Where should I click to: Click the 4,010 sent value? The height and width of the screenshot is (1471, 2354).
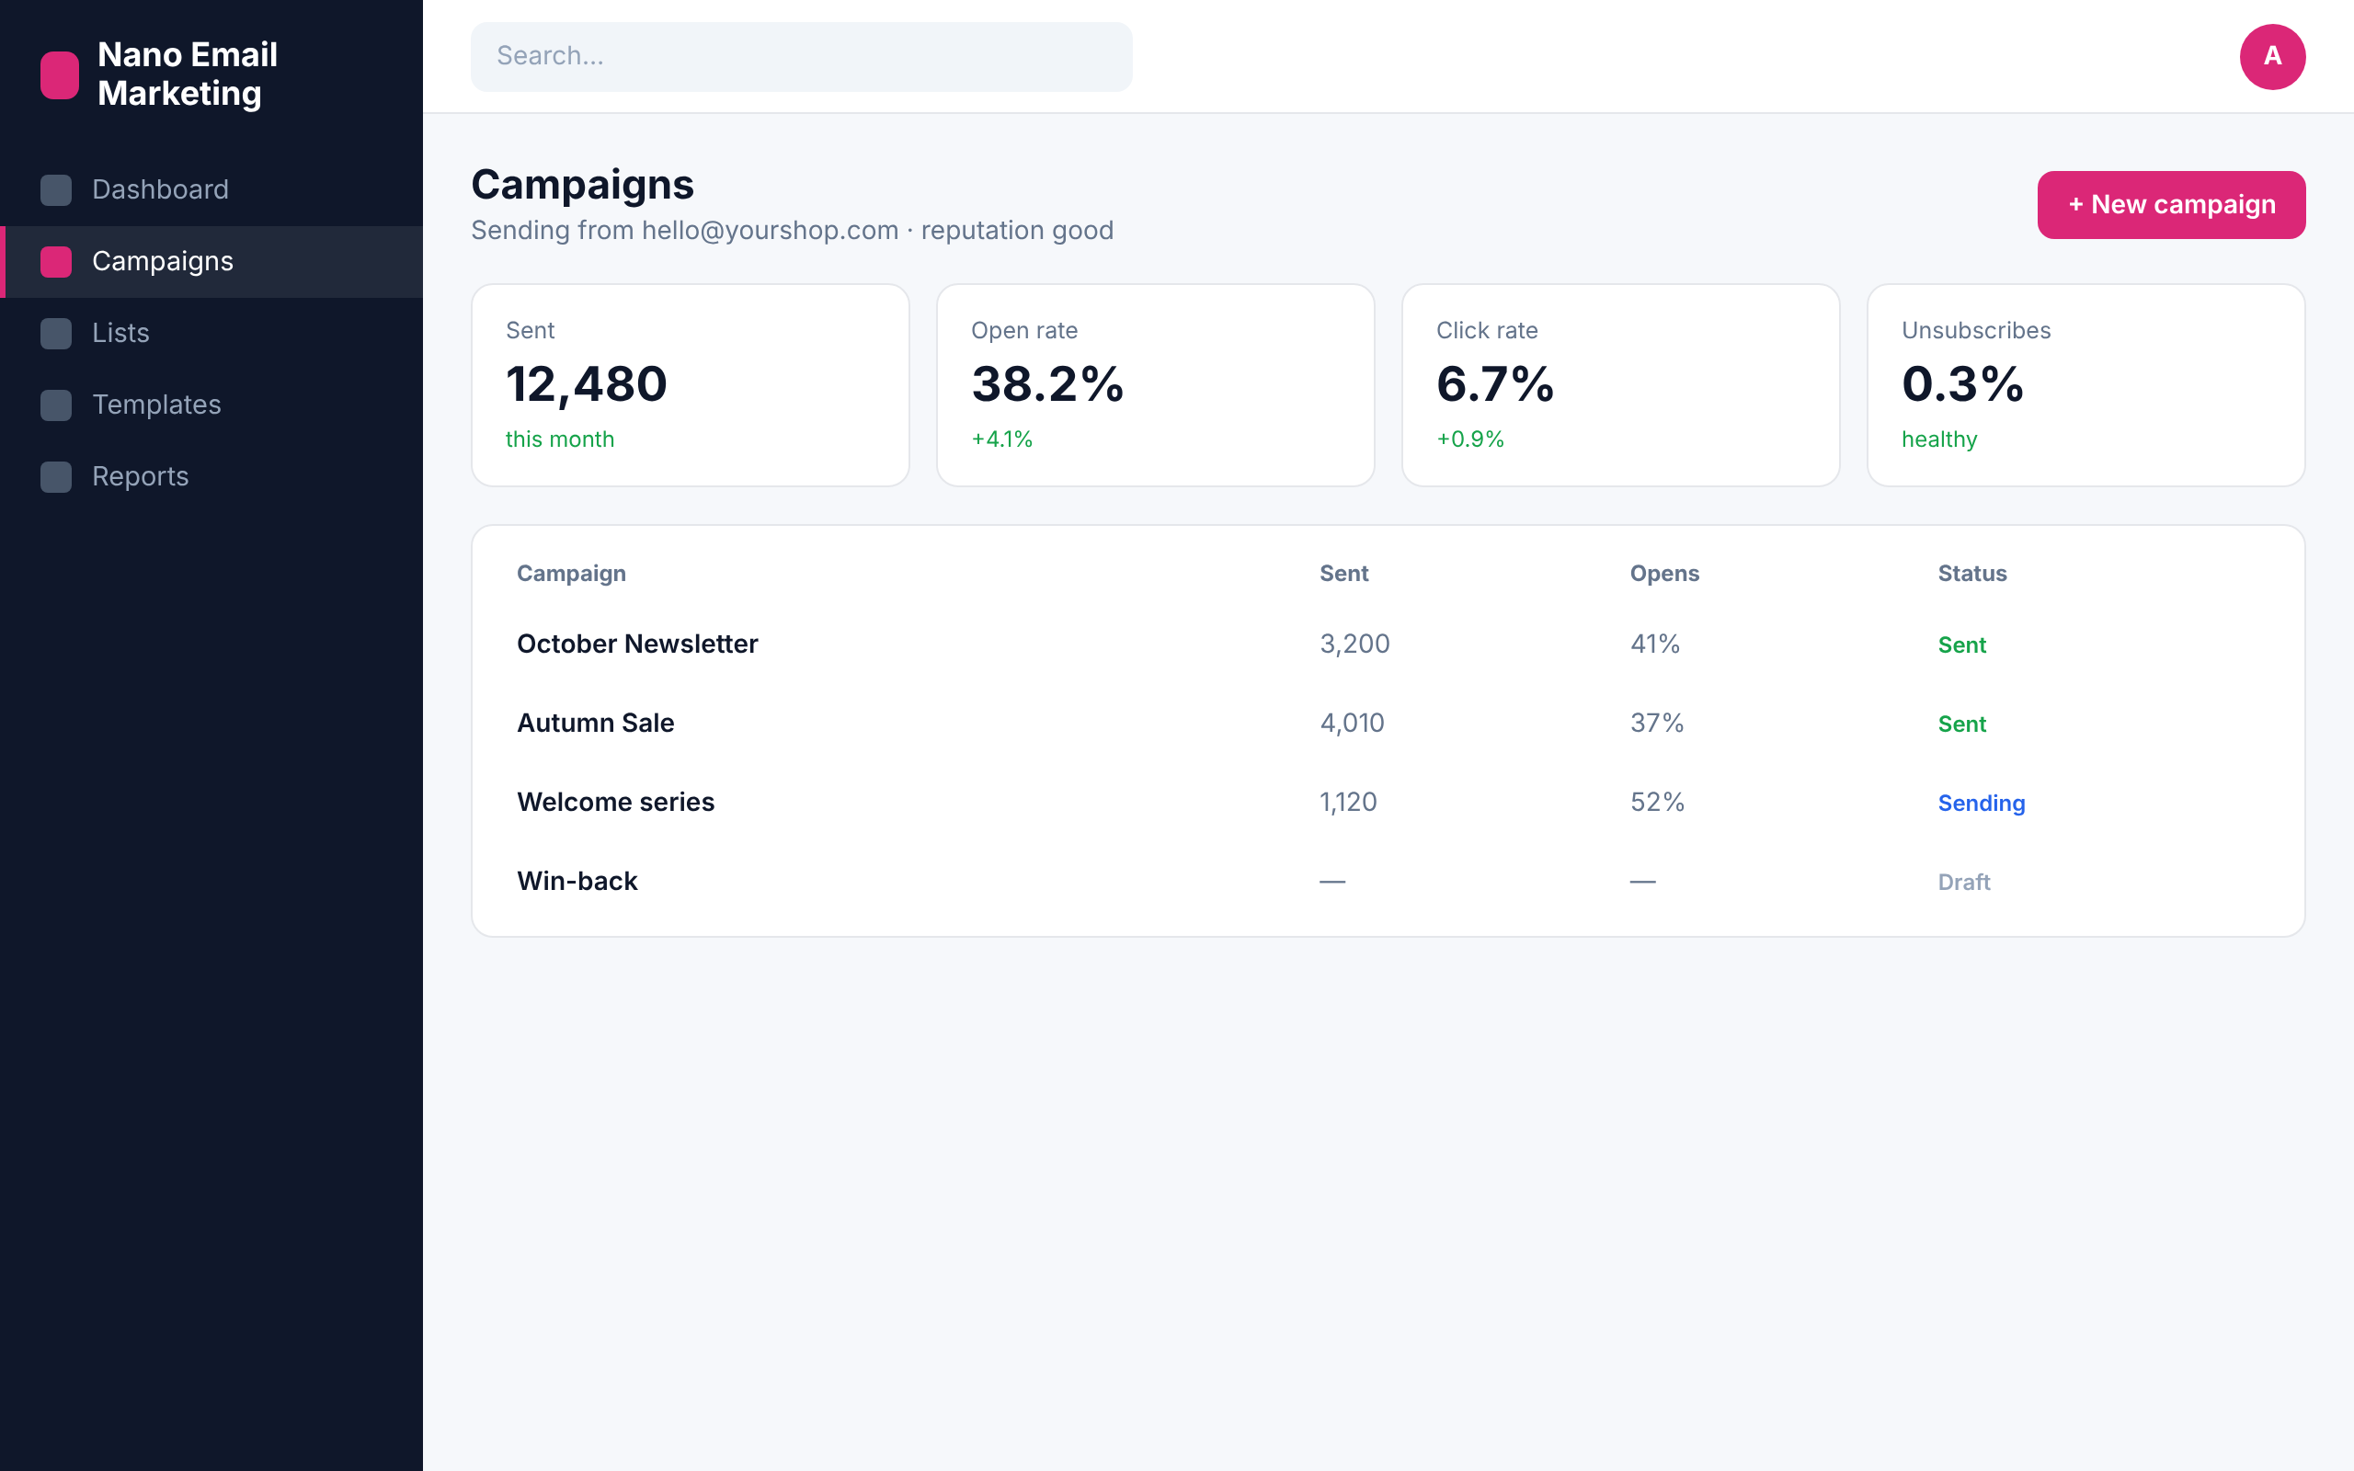[1352, 723]
